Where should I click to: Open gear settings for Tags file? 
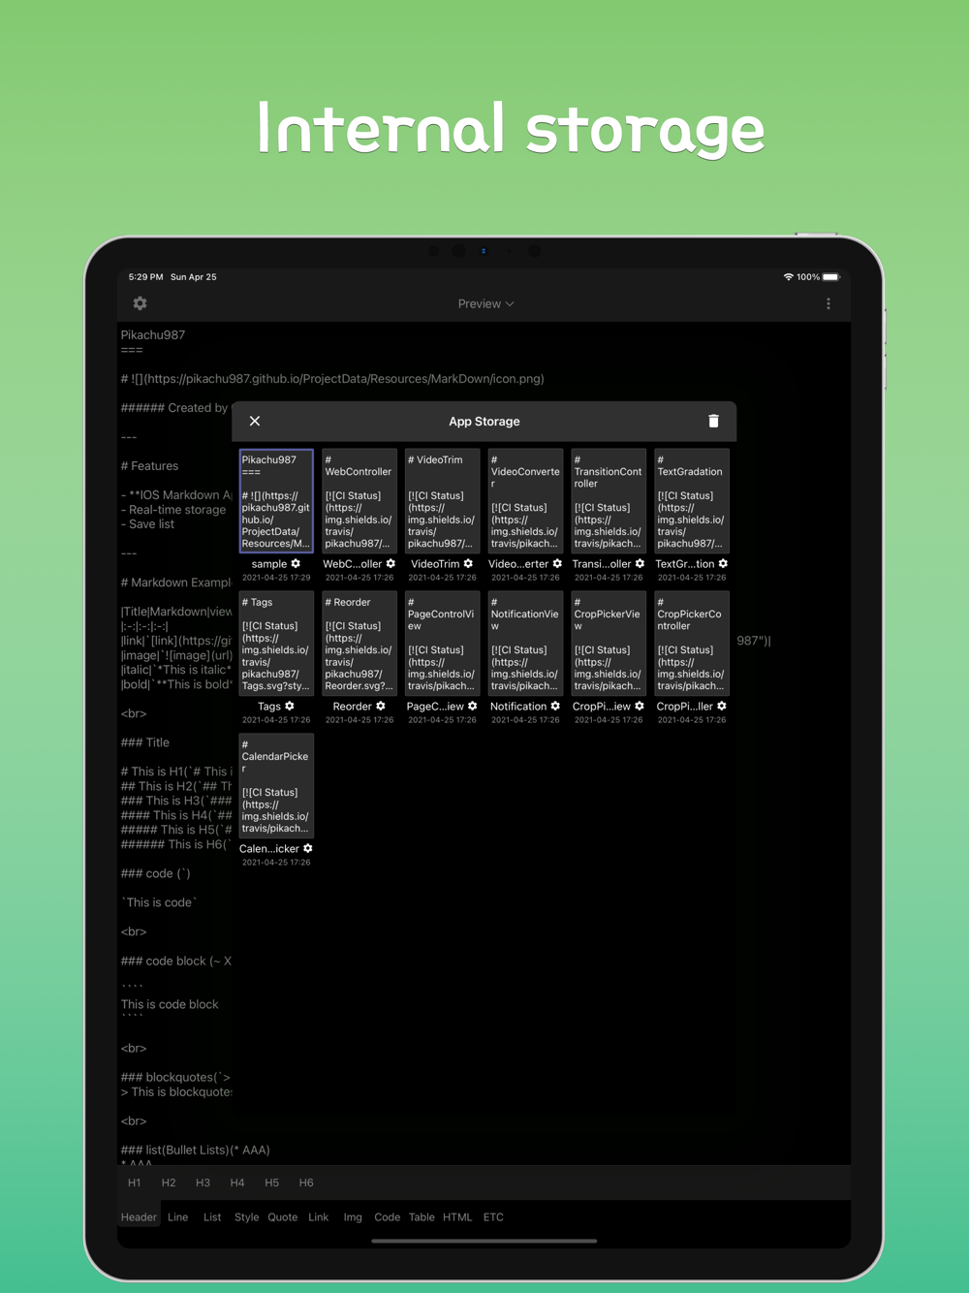point(289,706)
